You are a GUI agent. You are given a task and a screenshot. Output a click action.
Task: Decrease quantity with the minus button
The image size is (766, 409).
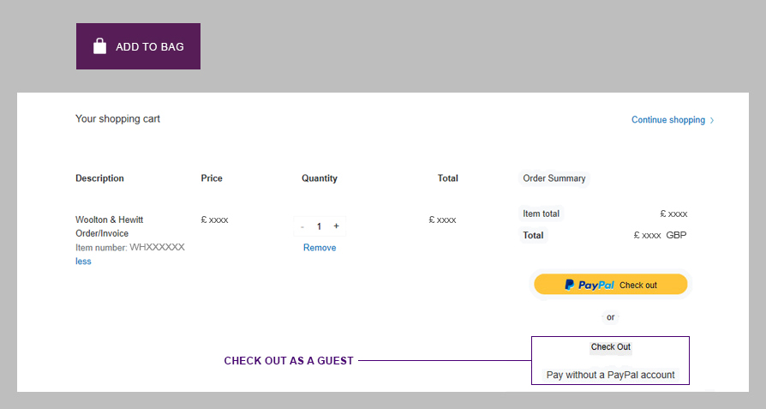[302, 226]
